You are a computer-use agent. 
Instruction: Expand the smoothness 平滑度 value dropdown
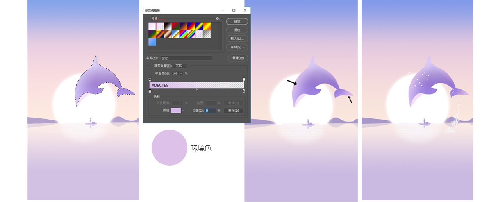click(x=181, y=73)
